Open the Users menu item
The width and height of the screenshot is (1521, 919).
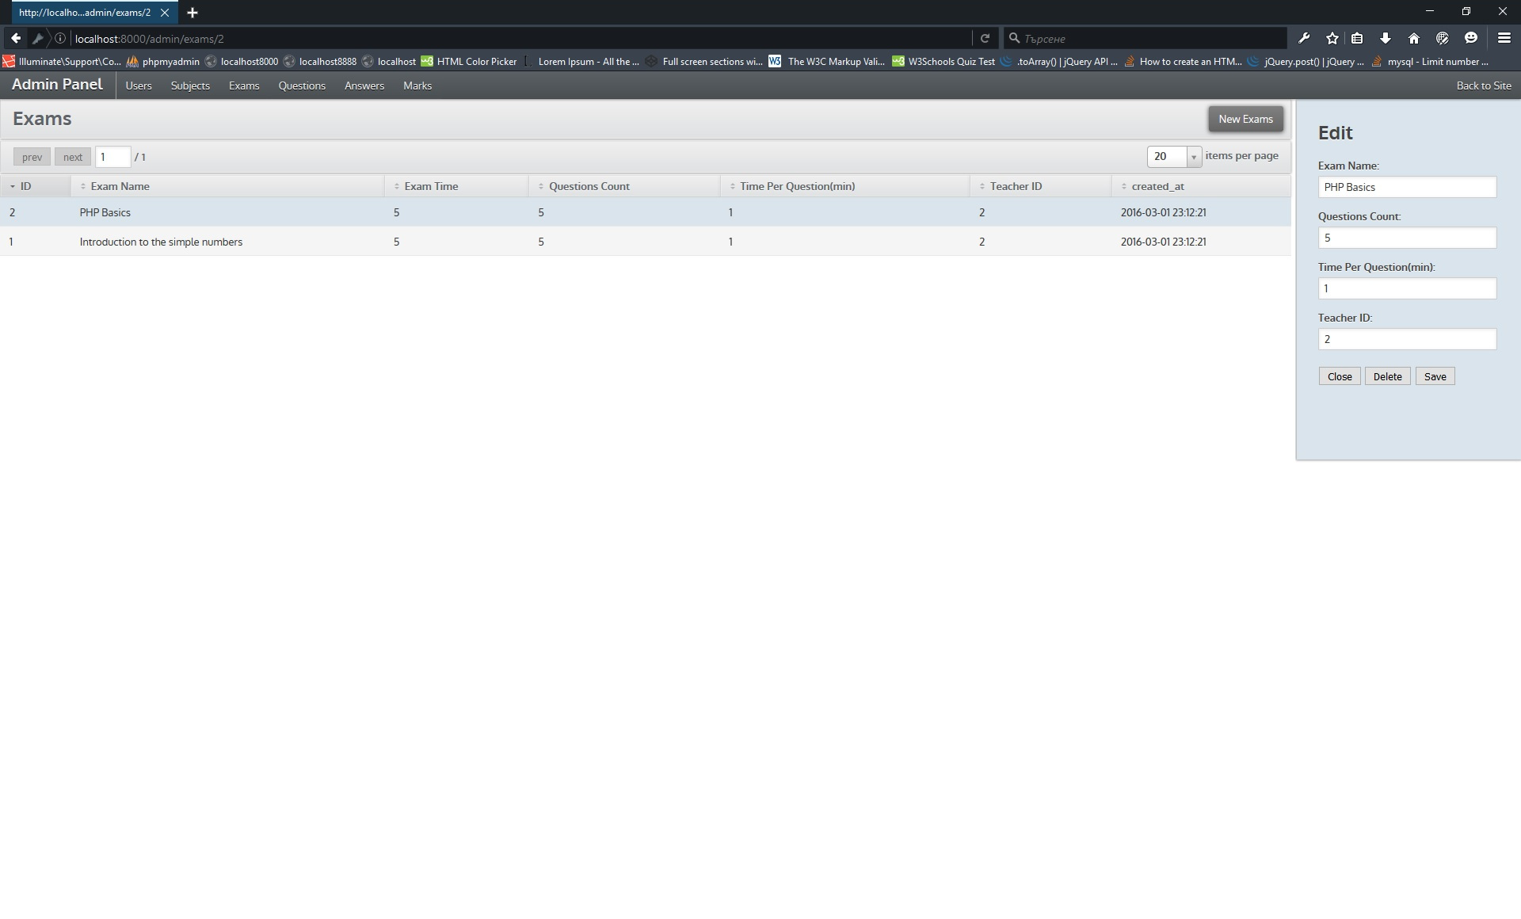pyautogui.click(x=138, y=86)
